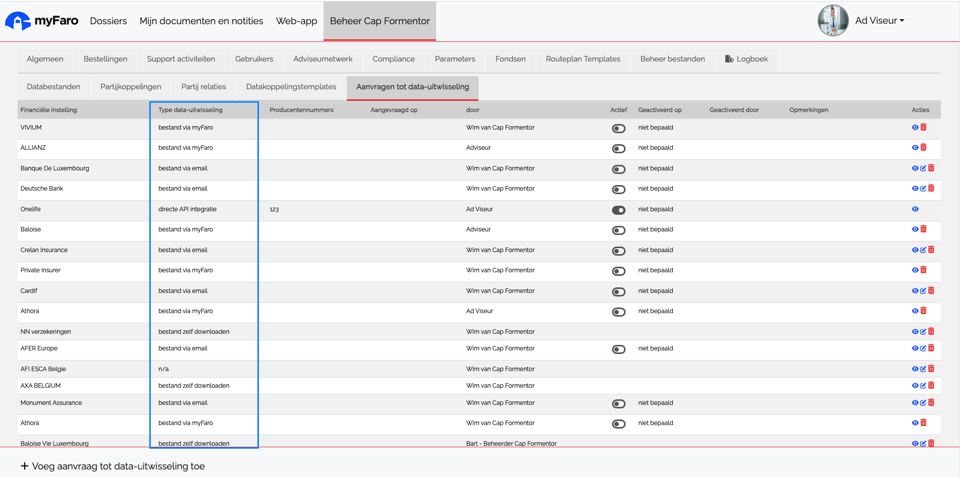Screen dimensions: 960x477
Task: Open the Support activiteiten tab
Action: click(181, 59)
